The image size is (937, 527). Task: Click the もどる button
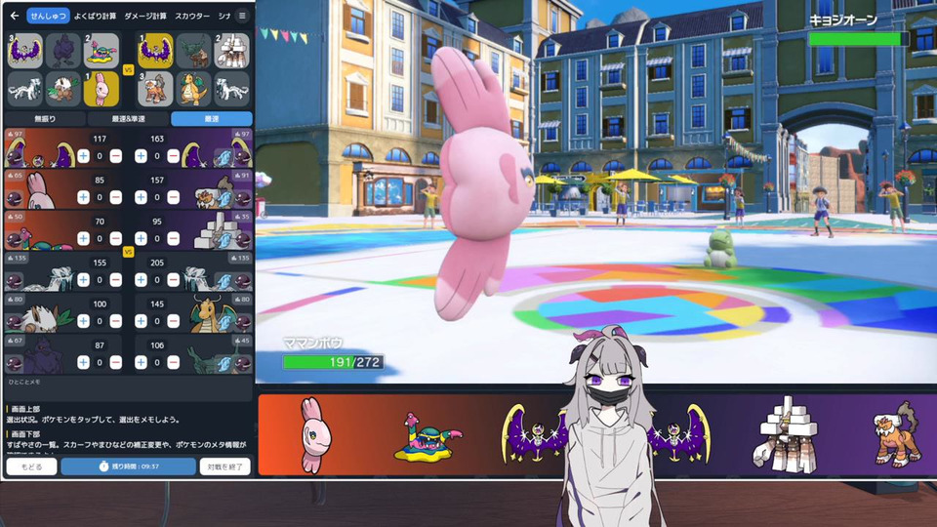tap(31, 466)
